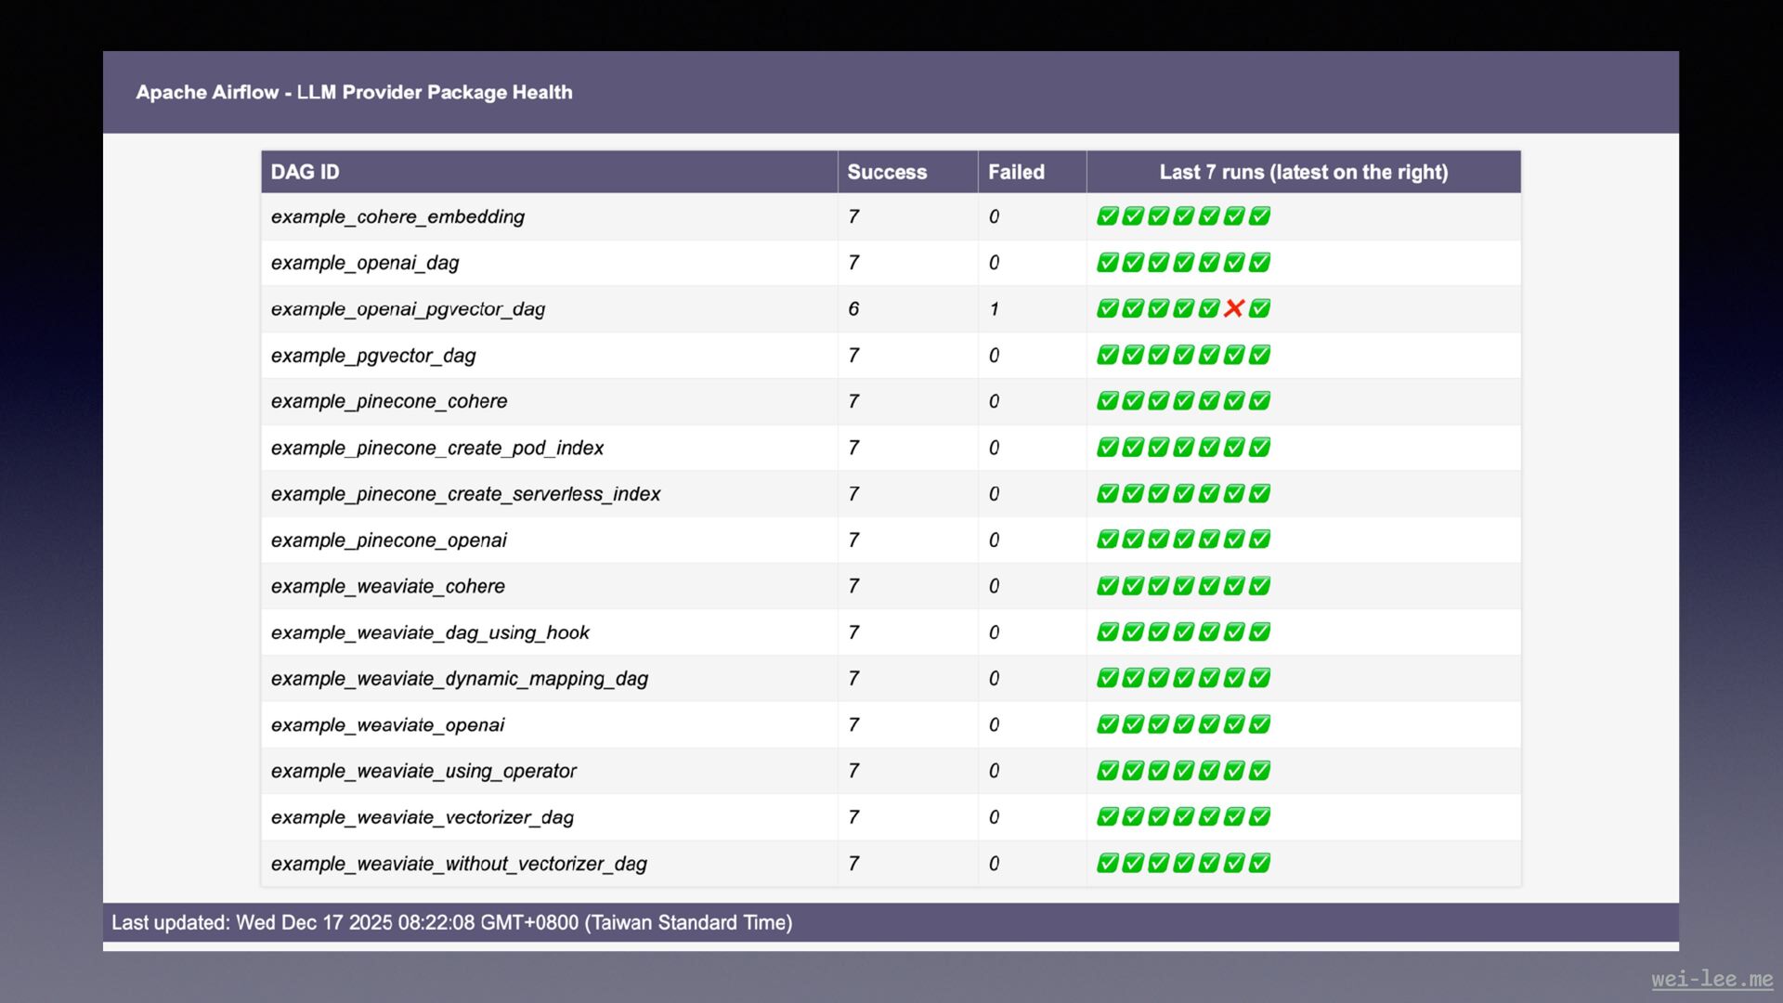Click latest checkmark in example_weaviate_without_vectorizer_dag row
Screen dimensions: 1783x1003
[1259, 863]
